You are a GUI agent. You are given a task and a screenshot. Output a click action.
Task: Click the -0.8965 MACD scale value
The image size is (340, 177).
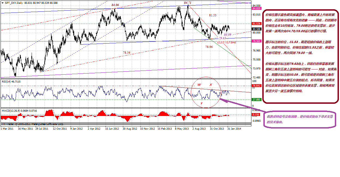257,120
